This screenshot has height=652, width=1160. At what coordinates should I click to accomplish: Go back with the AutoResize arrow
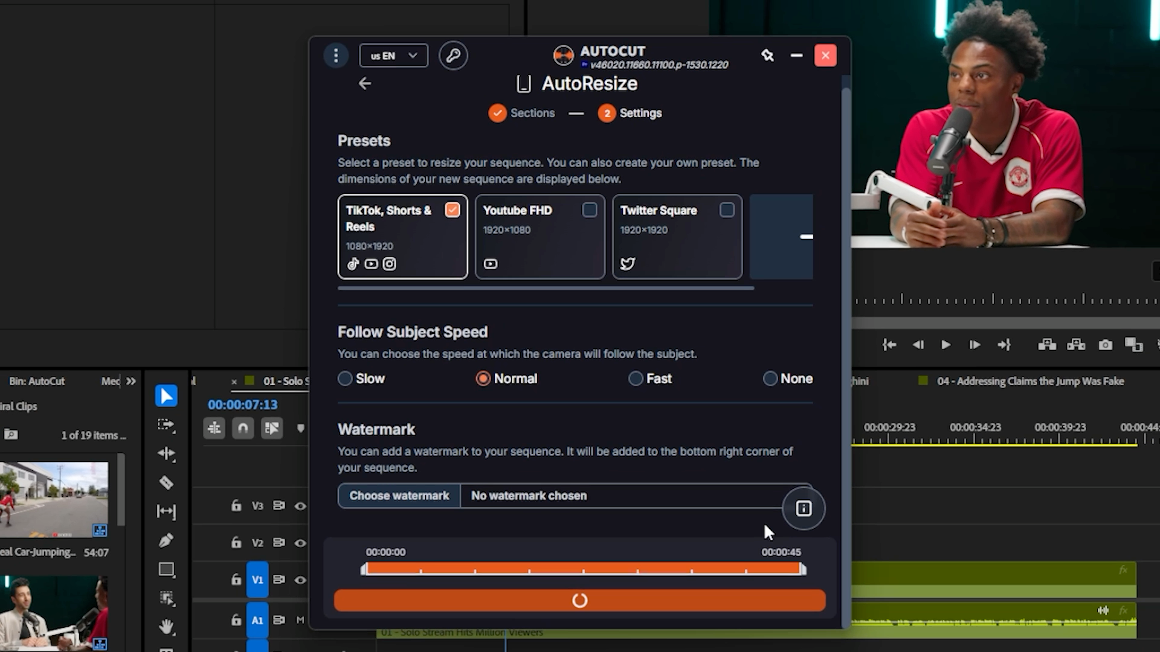[364, 83]
